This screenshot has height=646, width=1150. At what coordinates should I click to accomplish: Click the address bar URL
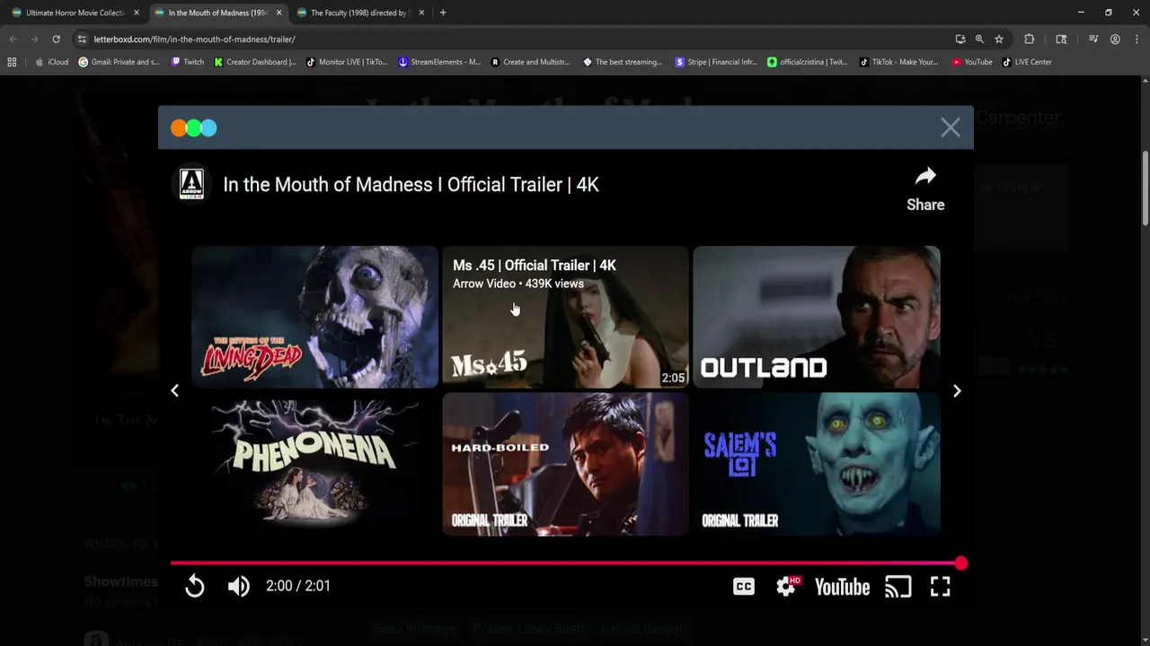pos(194,39)
